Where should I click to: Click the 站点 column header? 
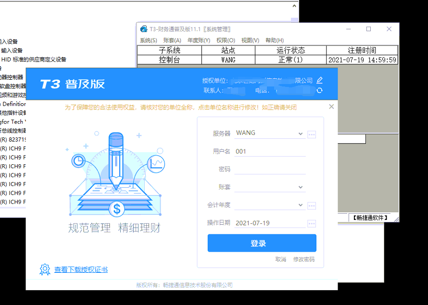coord(228,50)
